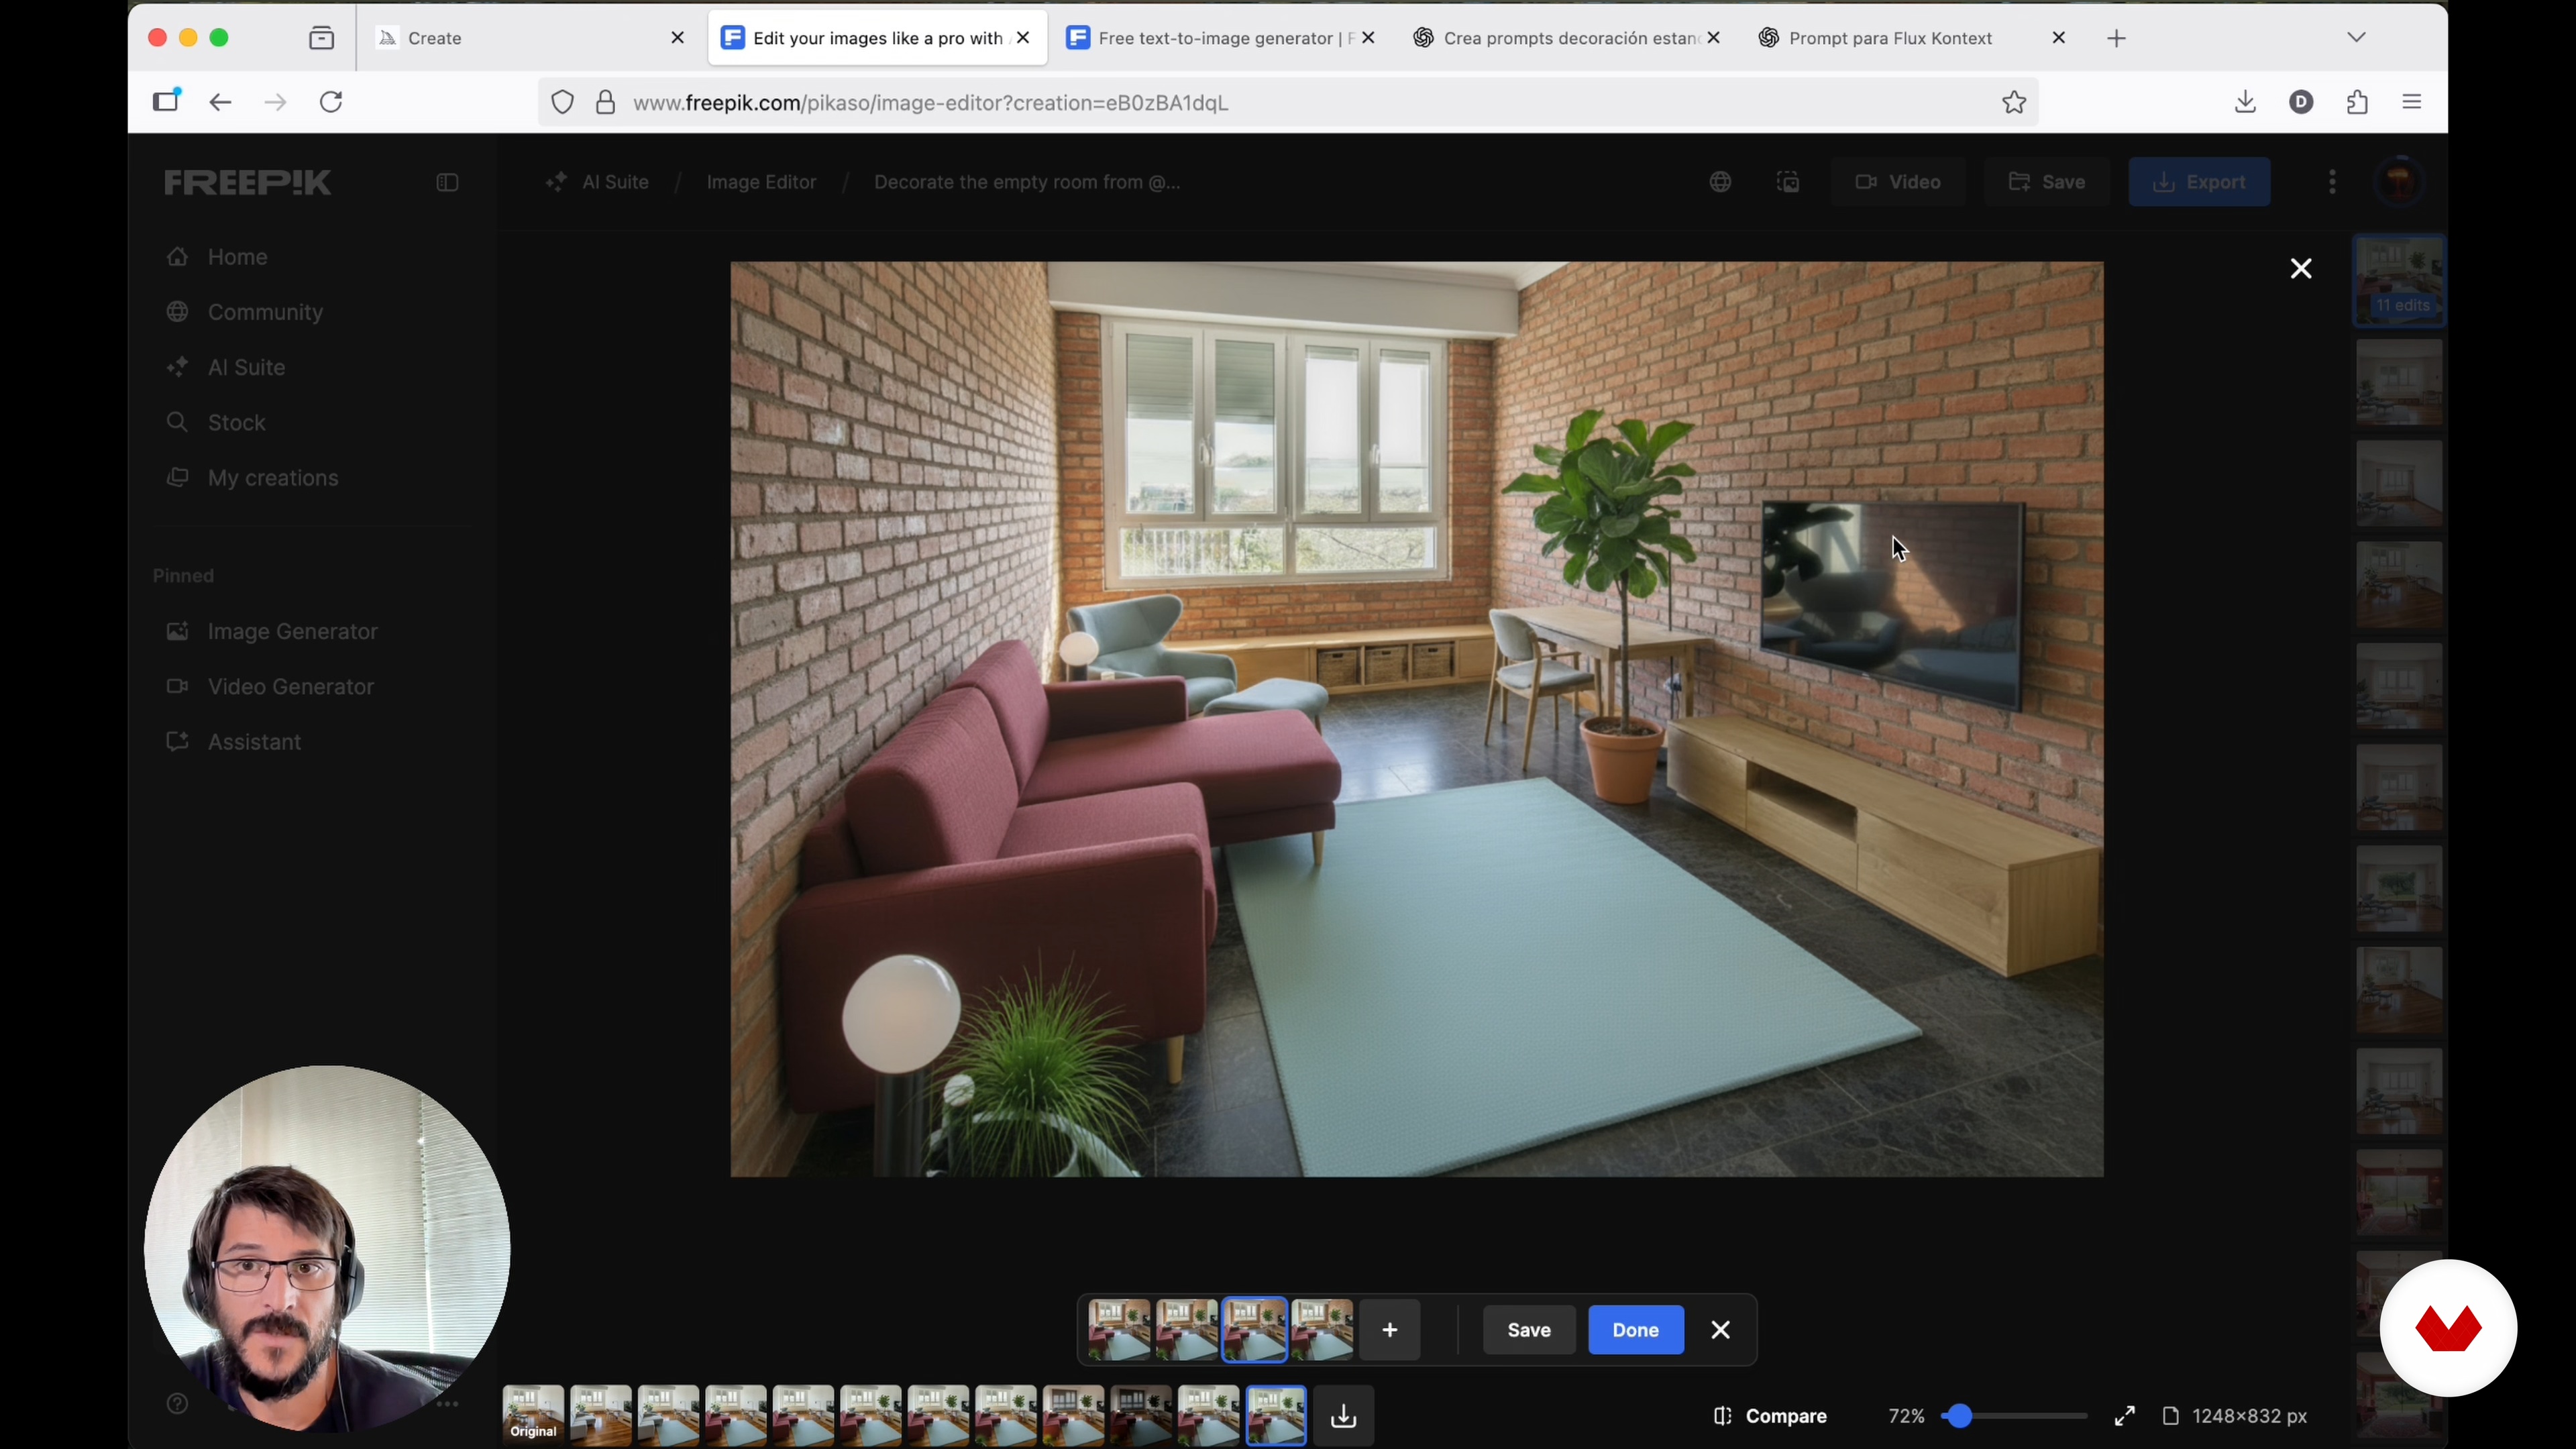Add a new variation with the plus button
The image size is (2576, 1449).
click(x=1390, y=1330)
